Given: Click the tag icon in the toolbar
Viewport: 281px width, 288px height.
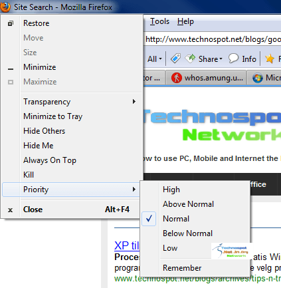Looking at the screenshot, I should [175, 59].
